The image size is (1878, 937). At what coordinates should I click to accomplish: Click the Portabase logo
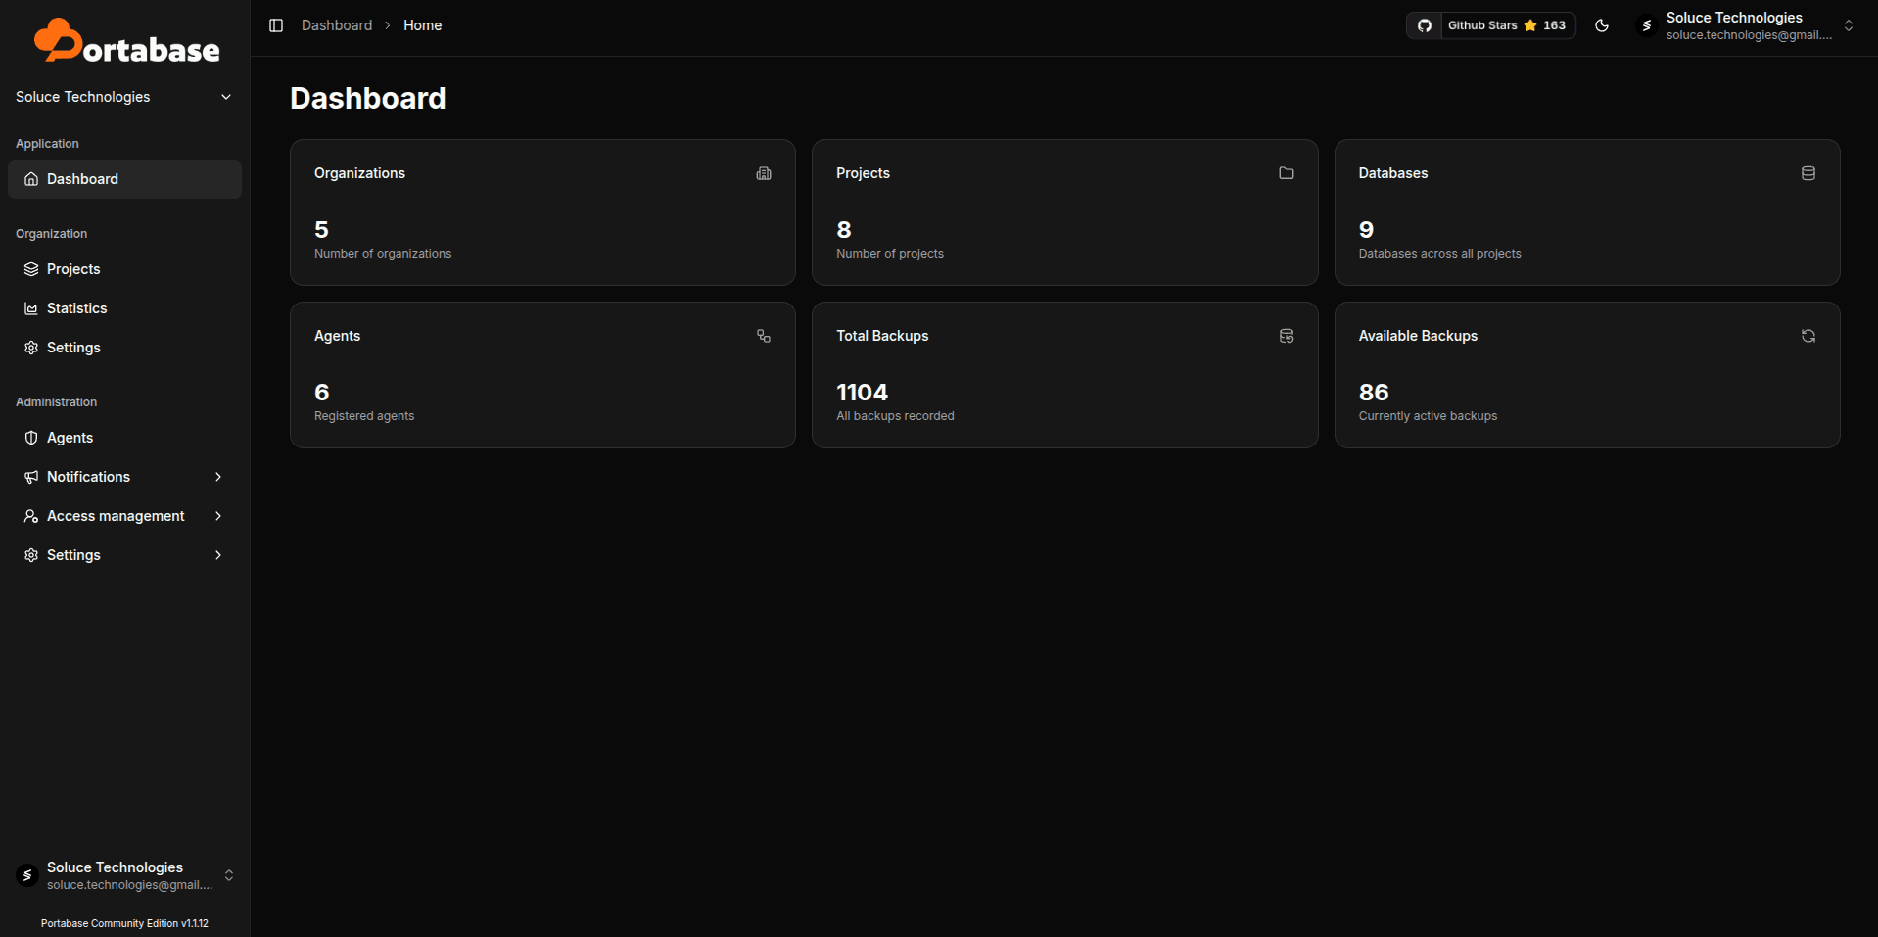(x=126, y=42)
